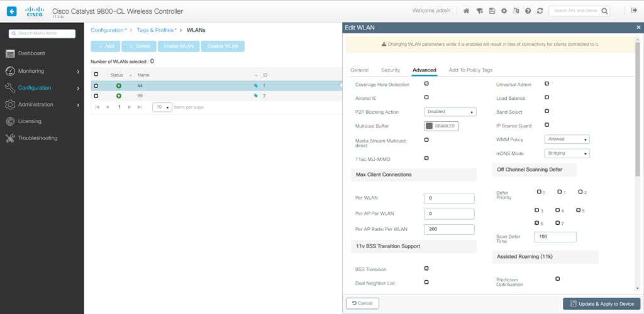Toggle Dual Neighbor List checkbox

[426, 282]
